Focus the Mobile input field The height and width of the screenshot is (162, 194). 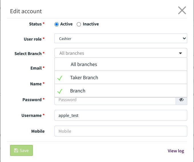pos(121,131)
